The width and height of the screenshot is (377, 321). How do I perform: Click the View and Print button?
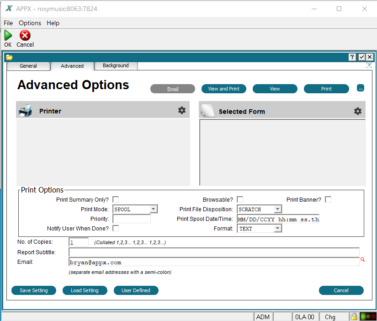pyautogui.click(x=223, y=89)
